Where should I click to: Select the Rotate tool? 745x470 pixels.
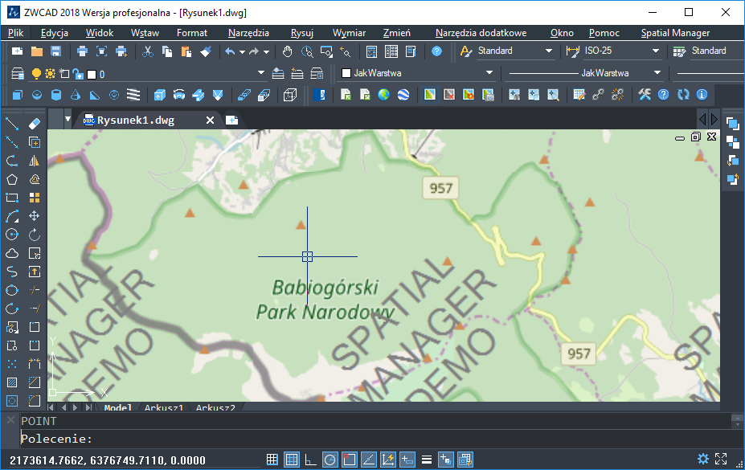pos(35,235)
